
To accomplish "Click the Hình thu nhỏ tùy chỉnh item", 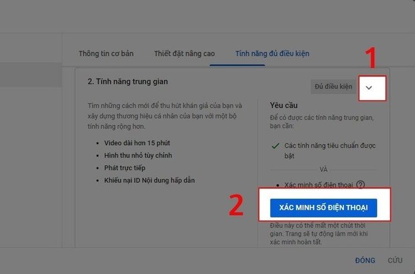I will pos(138,155).
